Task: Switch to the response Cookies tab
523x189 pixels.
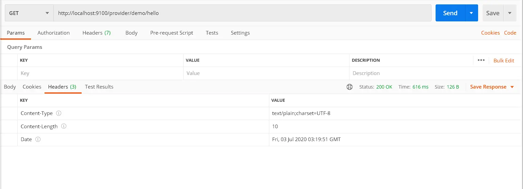Action: pyautogui.click(x=32, y=87)
